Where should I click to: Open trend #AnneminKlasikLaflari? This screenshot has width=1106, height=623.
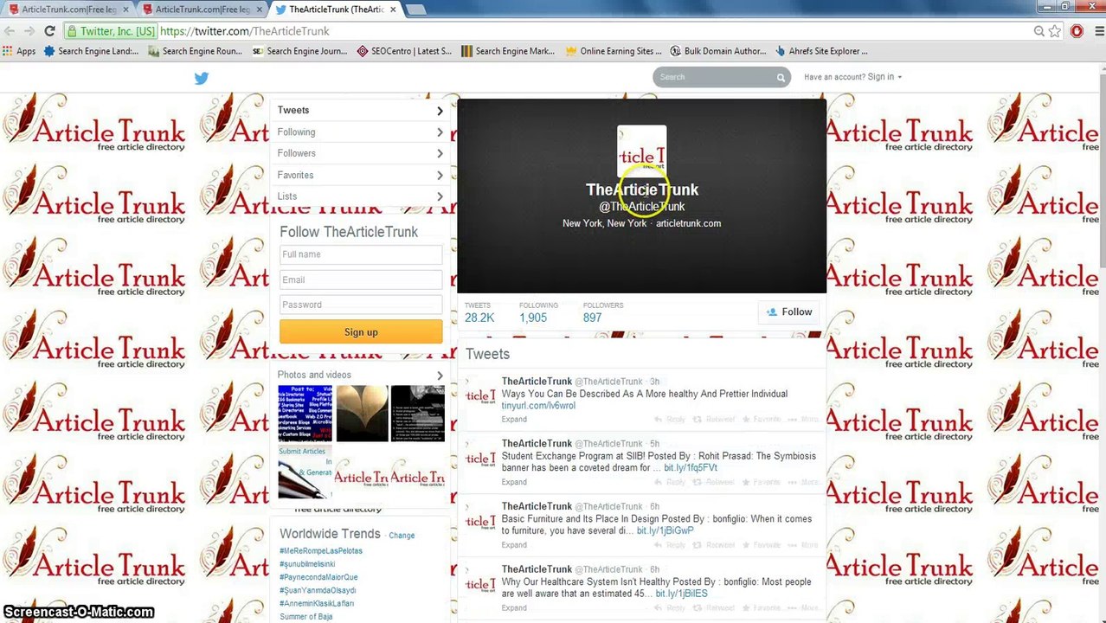(317, 603)
